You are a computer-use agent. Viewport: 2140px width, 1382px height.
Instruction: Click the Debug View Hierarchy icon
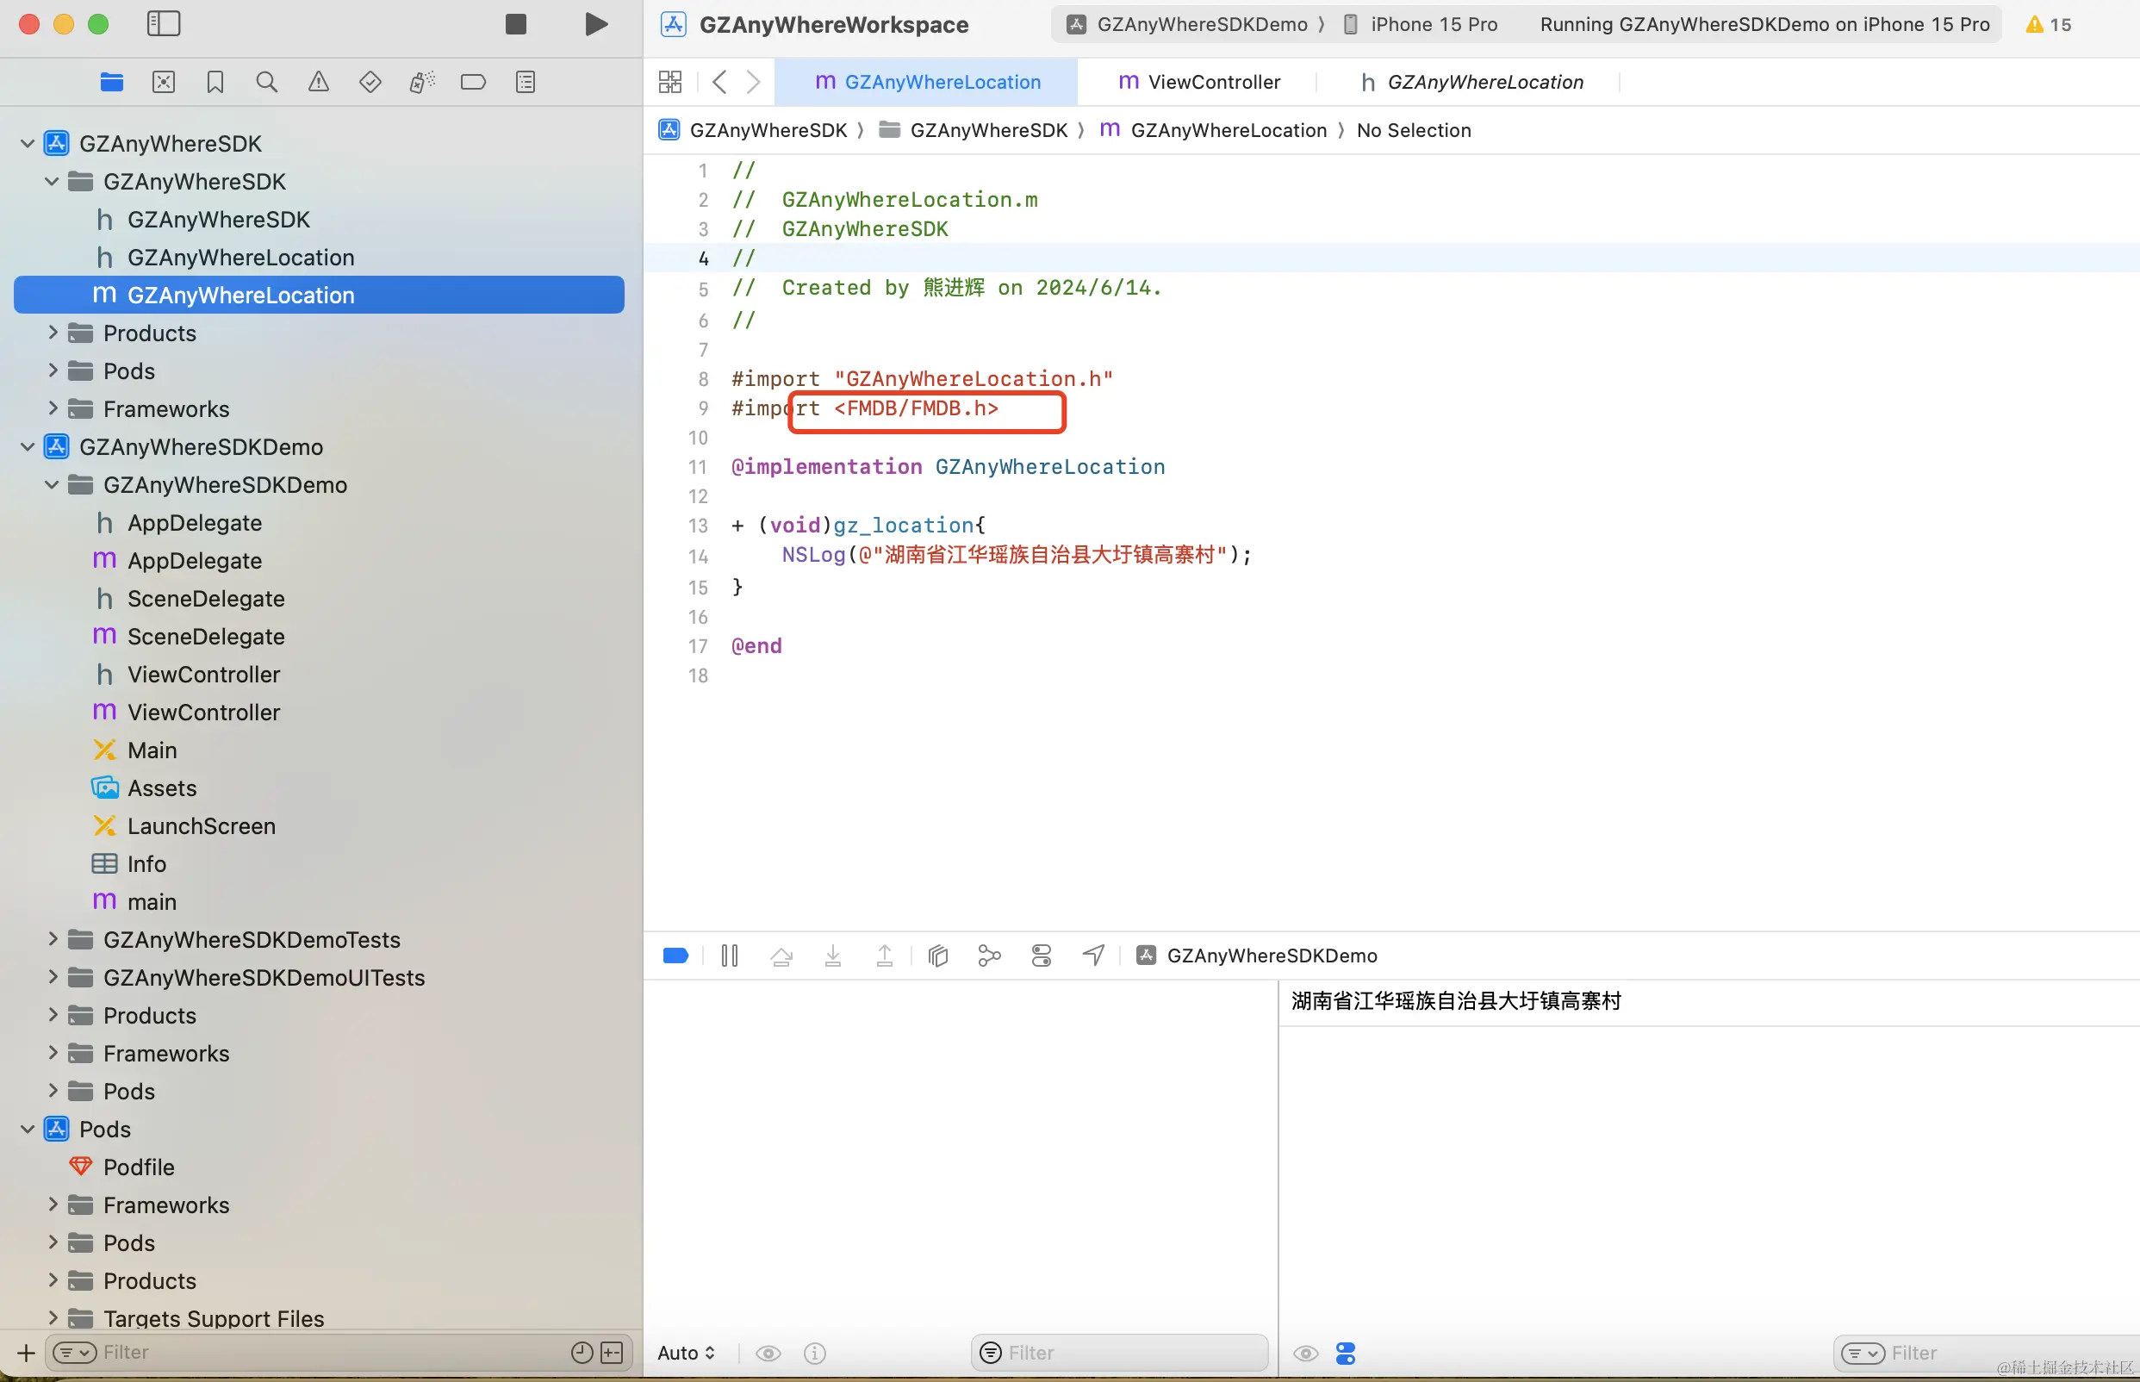(937, 956)
